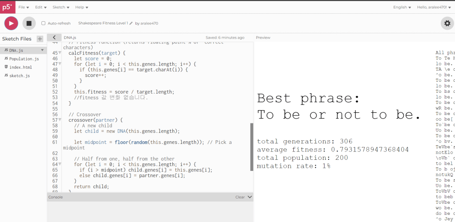The height and width of the screenshot is (222, 455).
Task: Enable the Auto-refresh checkbox
Action: click(44, 23)
